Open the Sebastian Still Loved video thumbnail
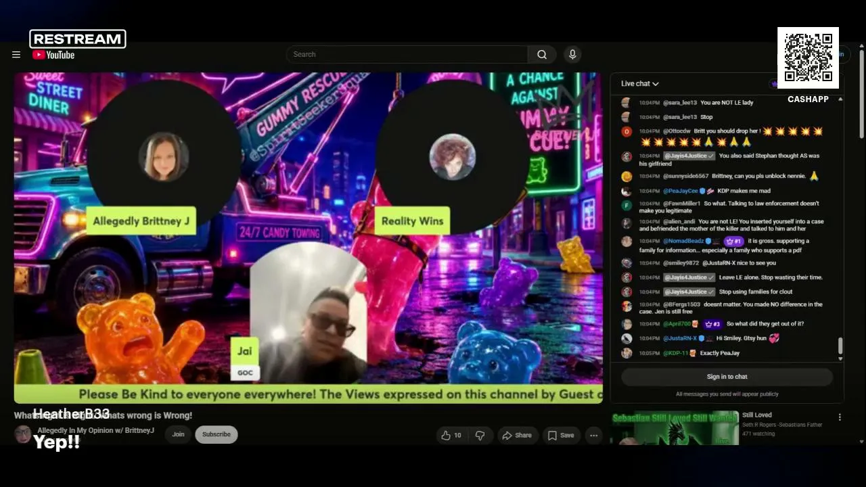Screen dimensions: 866x487 (x=675, y=428)
